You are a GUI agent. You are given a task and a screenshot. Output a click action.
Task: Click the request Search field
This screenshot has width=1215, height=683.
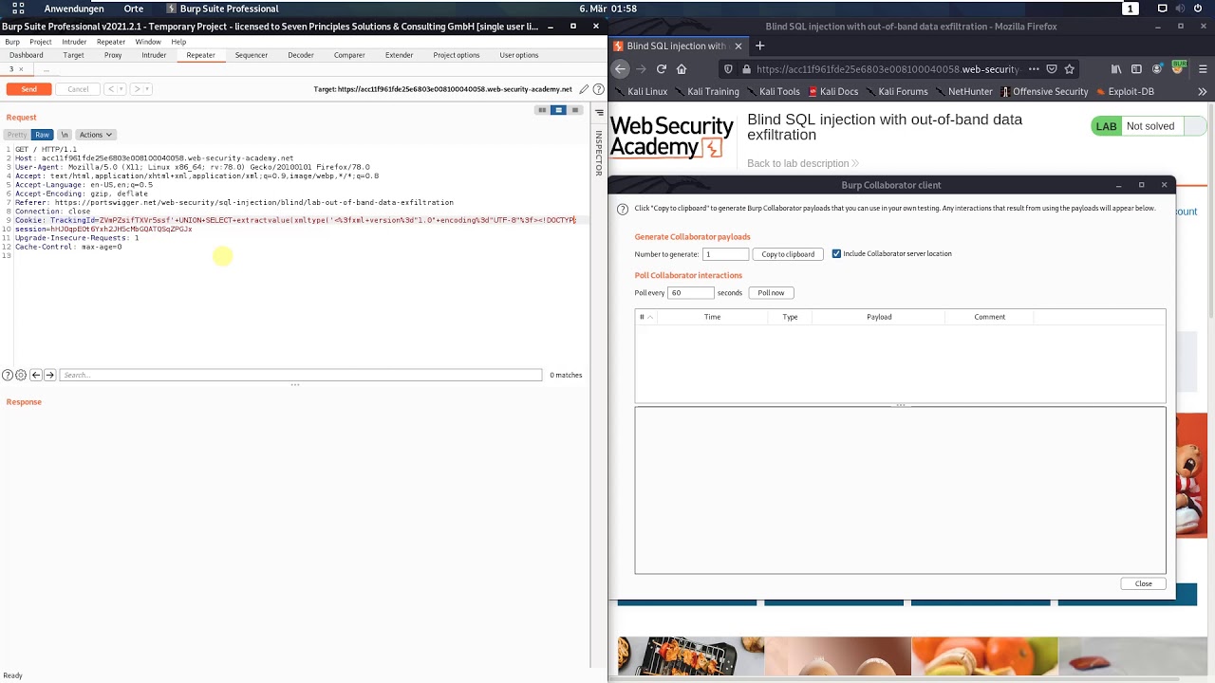(301, 375)
